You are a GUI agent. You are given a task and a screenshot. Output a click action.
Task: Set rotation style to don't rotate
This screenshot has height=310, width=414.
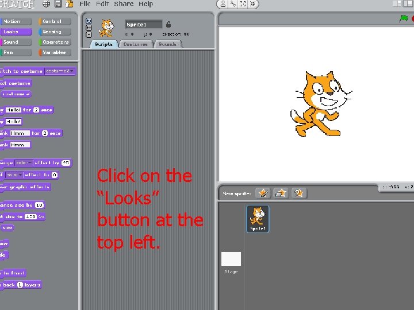click(x=89, y=34)
